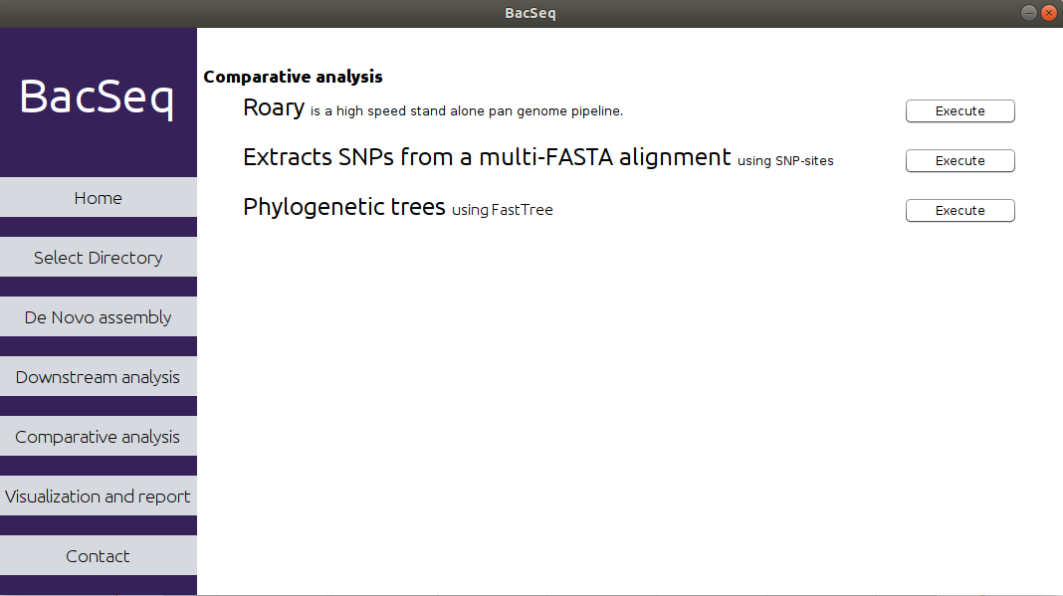Click the BacSeq logo banner
The height and width of the screenshot is (596, 1063).
(x=99, y=101)
